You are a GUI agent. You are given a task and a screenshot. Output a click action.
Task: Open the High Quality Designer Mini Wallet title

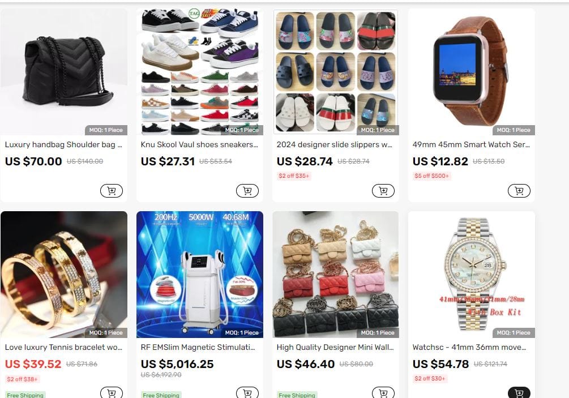click(x=335, y=347)
